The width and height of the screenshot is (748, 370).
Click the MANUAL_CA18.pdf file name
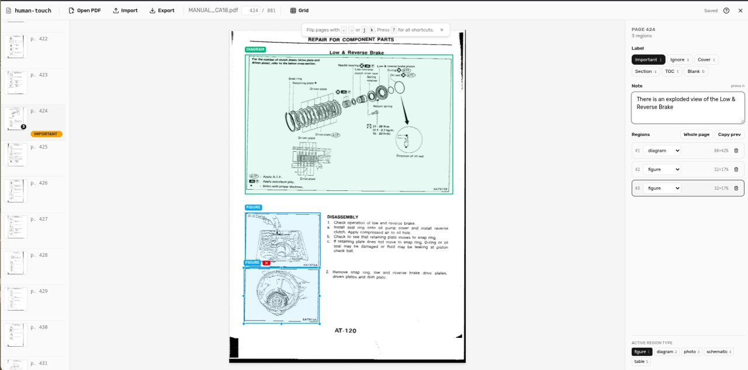[x=213, y=11]
